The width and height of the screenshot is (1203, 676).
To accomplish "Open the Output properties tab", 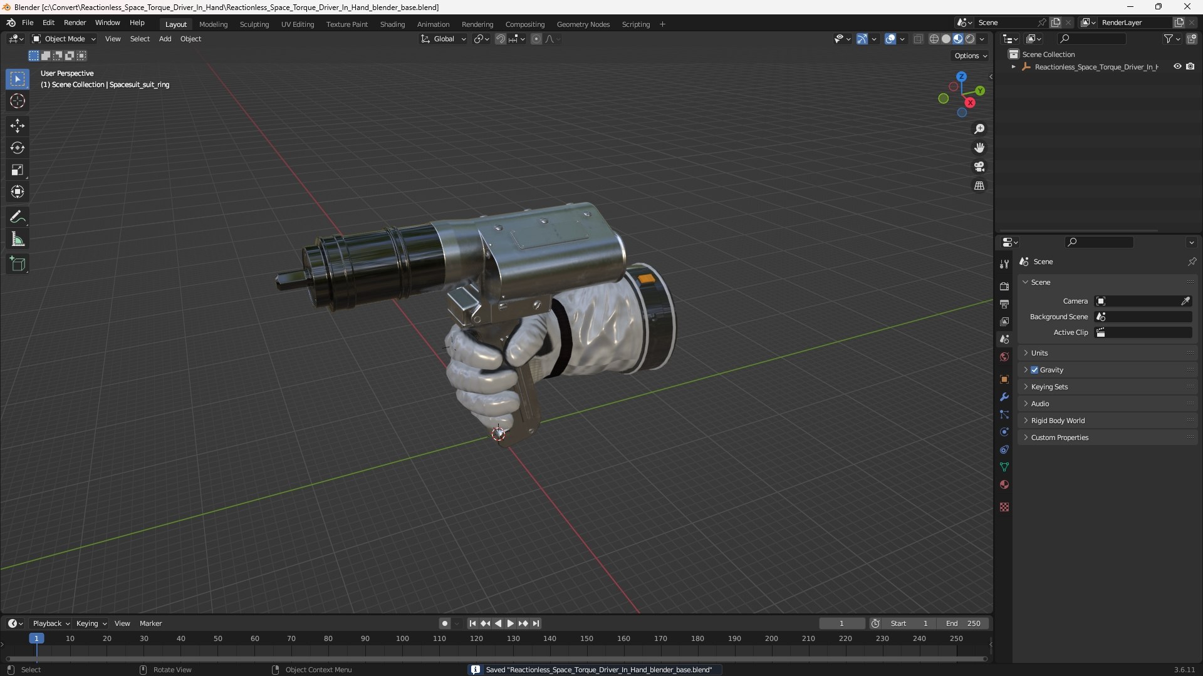I will pyautogui.click(x=1004, y=304).
